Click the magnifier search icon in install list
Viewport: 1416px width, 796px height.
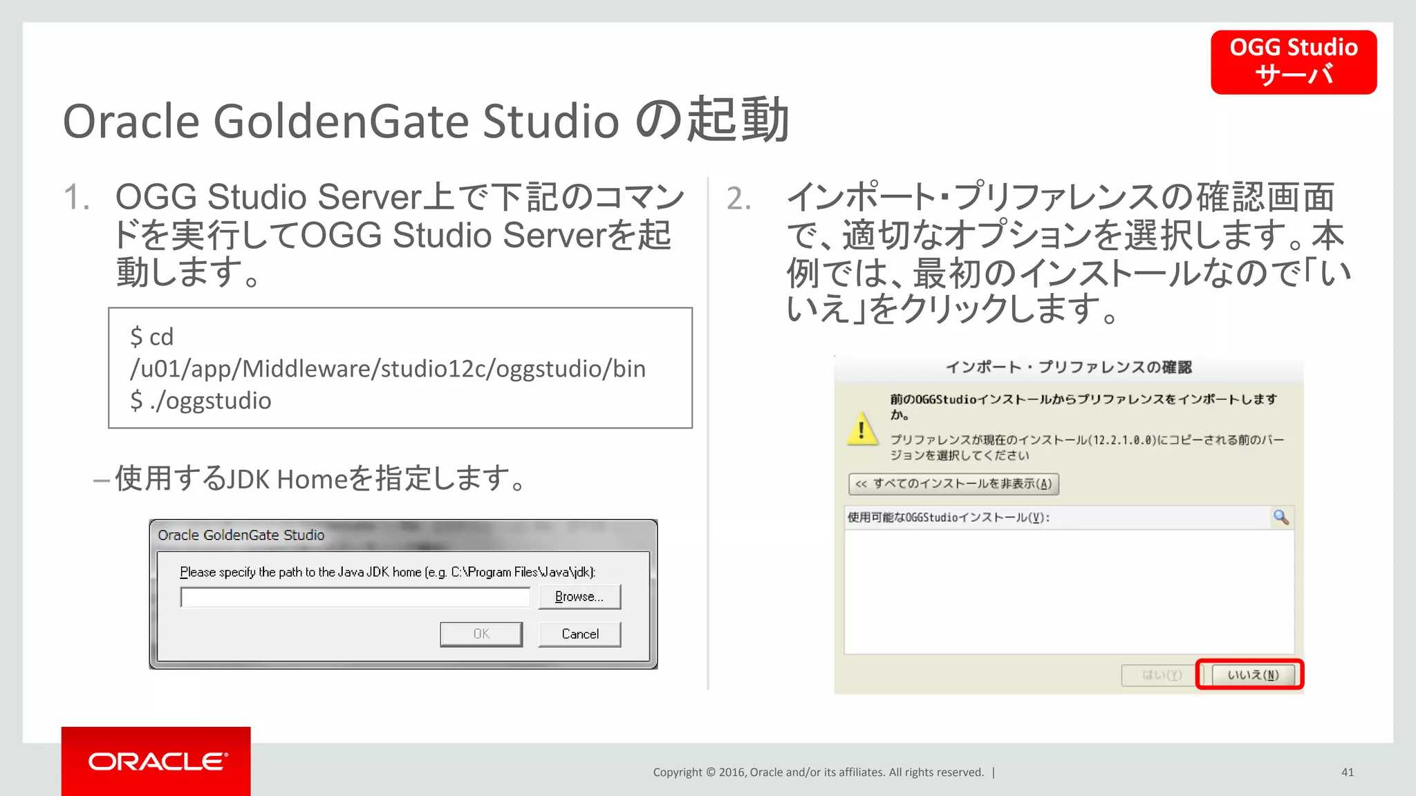click(1281, 517)
